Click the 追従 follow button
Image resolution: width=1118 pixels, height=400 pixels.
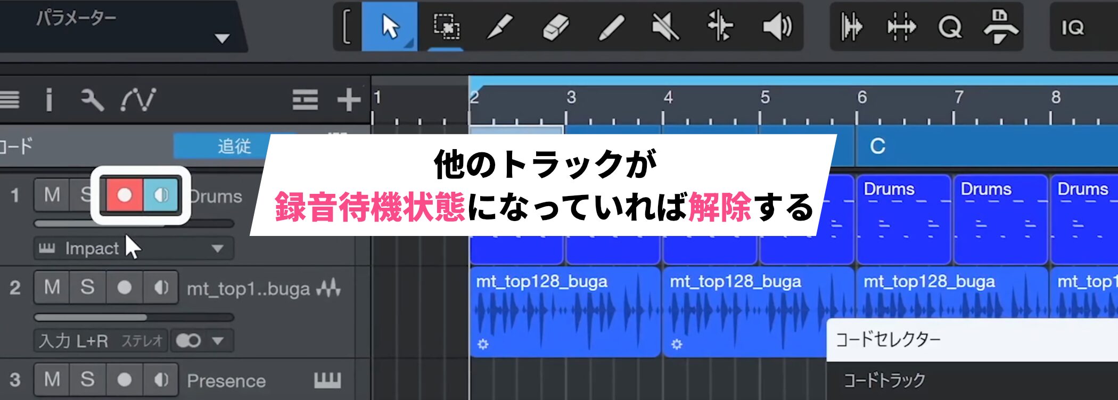[x=233, y=146]
